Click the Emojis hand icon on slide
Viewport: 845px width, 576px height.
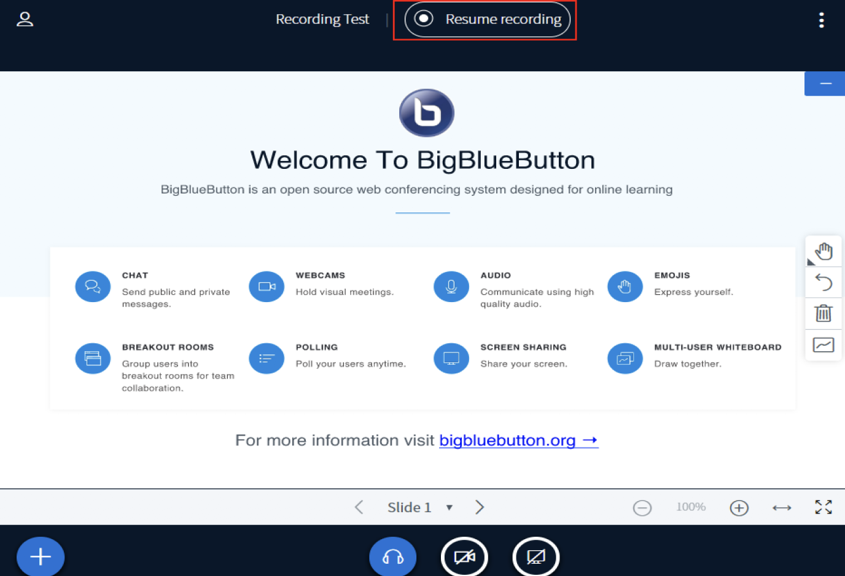coord(625,287)
